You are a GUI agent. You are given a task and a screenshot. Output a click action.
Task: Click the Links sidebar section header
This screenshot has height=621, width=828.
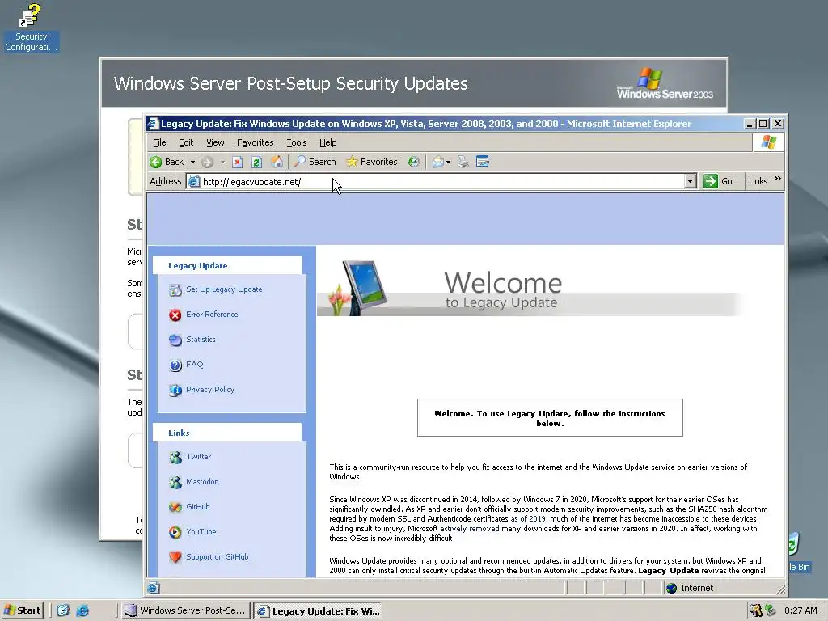click(x=227, y=433)
